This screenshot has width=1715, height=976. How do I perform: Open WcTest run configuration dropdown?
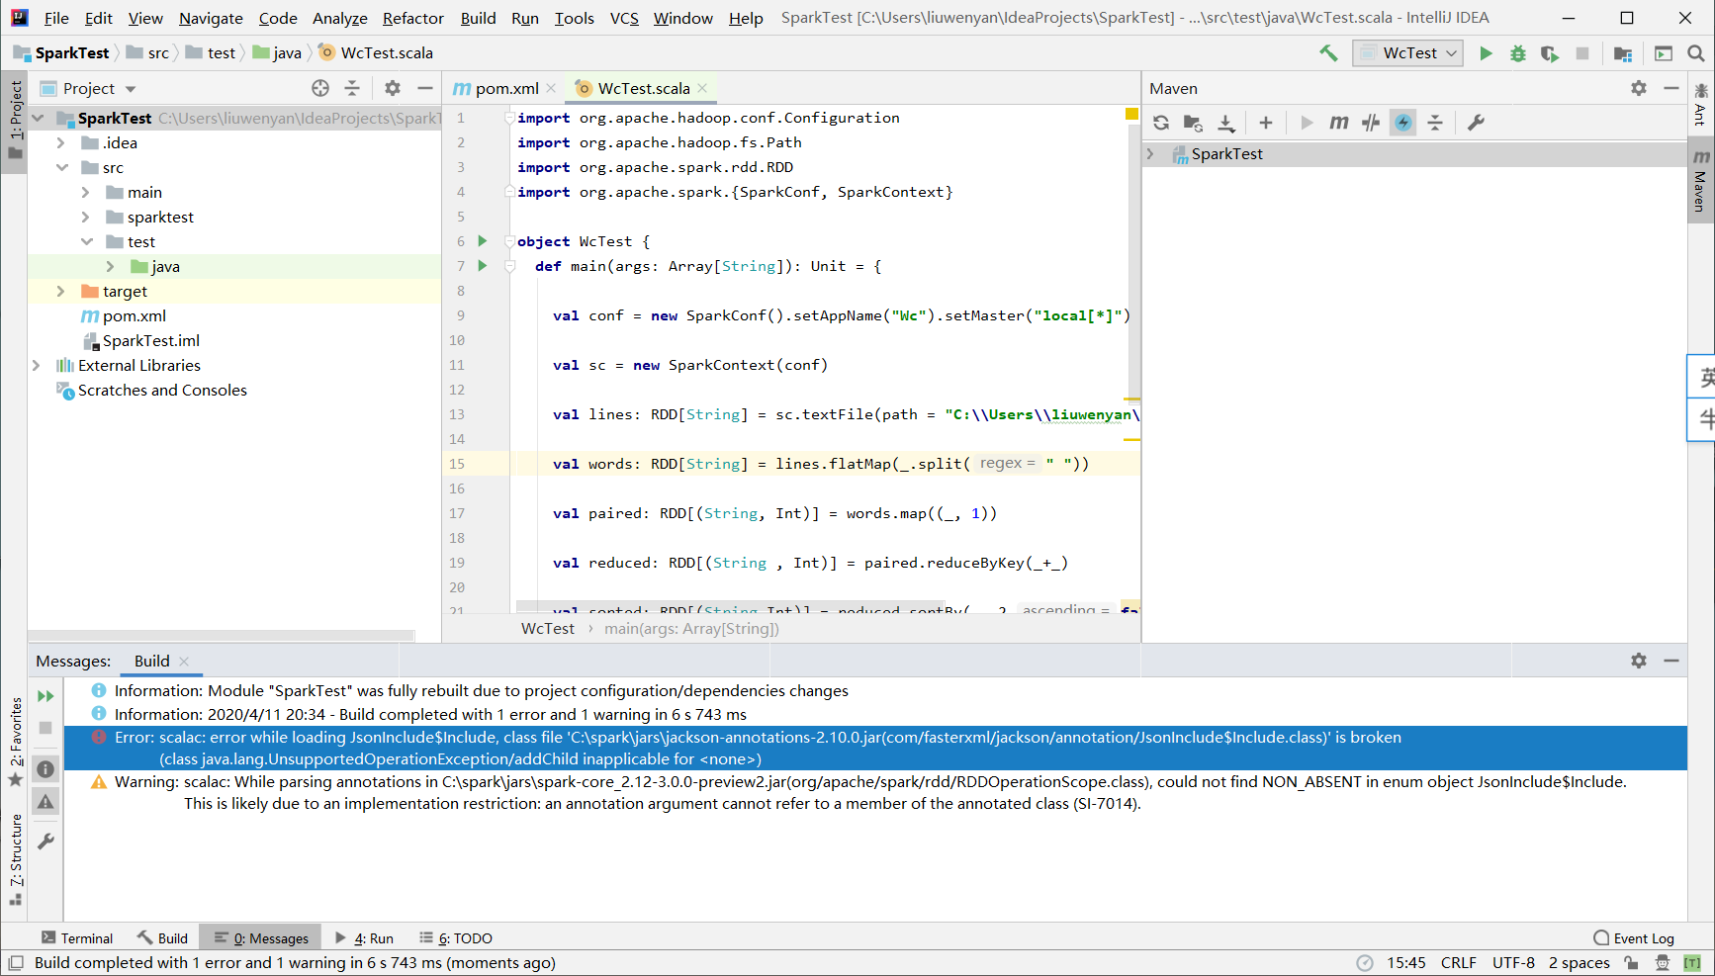[1408, 53]
